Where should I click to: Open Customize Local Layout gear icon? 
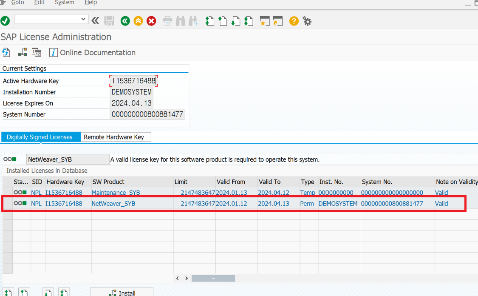307,21
